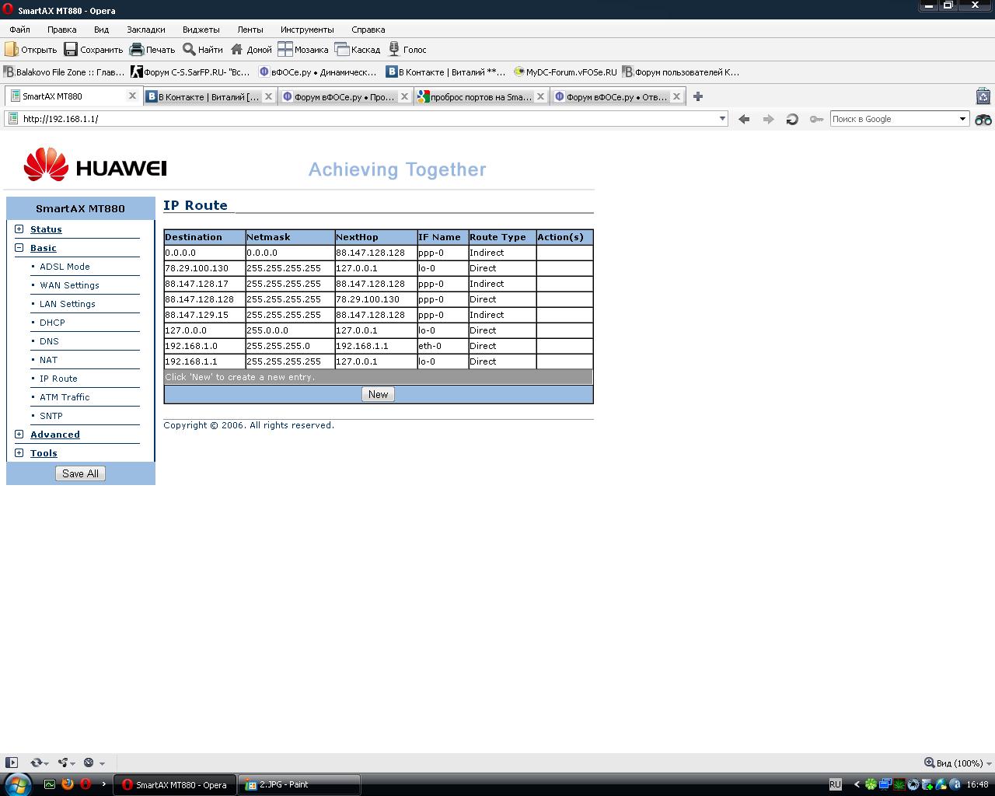Open the NAT settings link
The width and height of the screenshot is (995, 796).
pyautogui.click(x=48, y=360)
